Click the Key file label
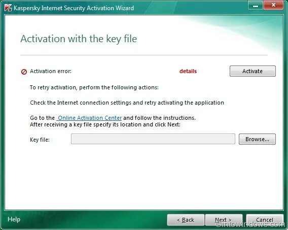The height and width of the screenshot is (230, 288). tap(40, 140)
